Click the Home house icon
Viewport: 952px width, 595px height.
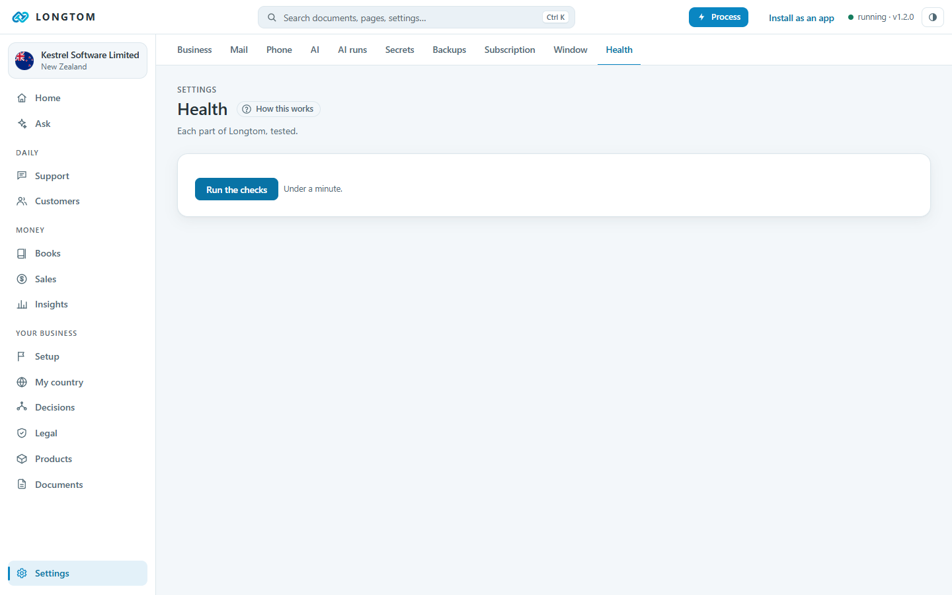[22, 98]
